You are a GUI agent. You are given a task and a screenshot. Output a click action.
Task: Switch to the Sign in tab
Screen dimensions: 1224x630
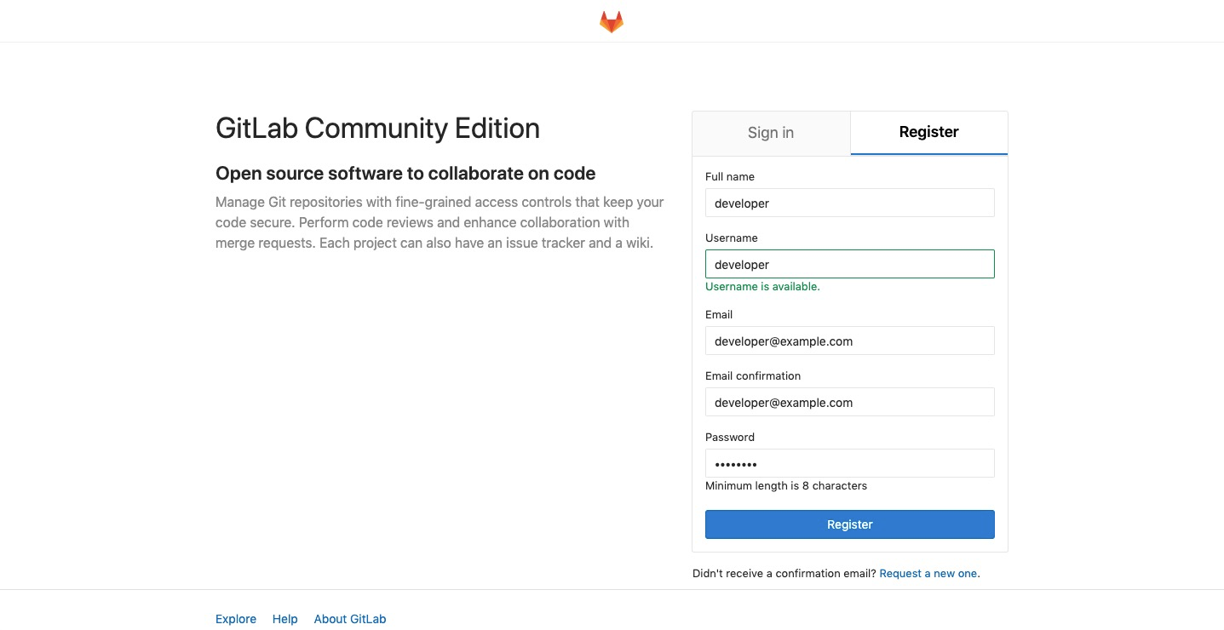[x=771, y=133]
